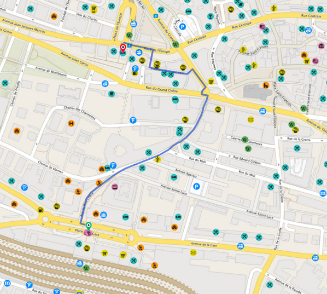Click the Rue du Grand Chêne street label
The image size is (327, 294).
pyautogui.click(x=162, y=90)
